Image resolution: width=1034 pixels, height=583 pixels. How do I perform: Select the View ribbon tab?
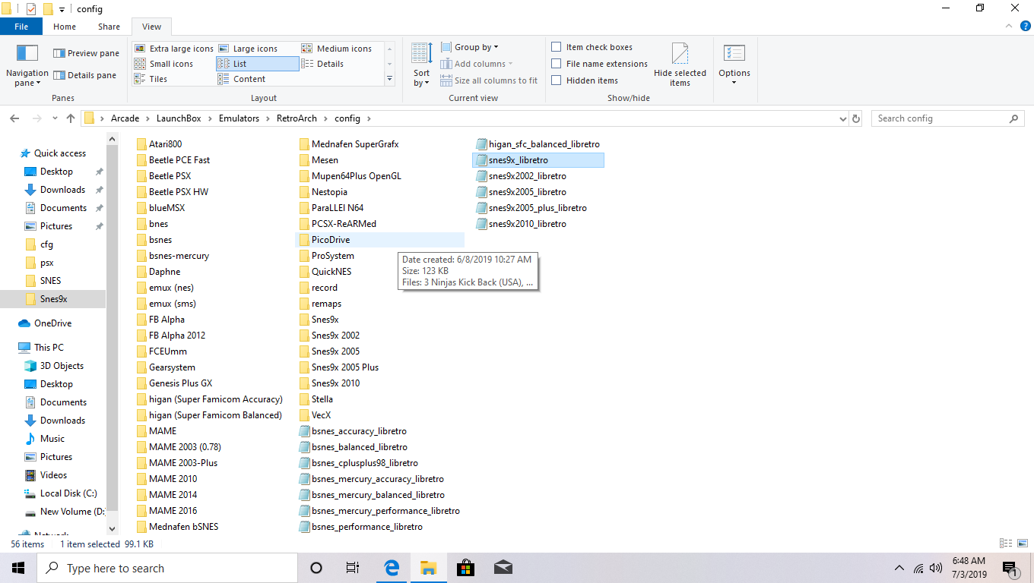(151, 27)
